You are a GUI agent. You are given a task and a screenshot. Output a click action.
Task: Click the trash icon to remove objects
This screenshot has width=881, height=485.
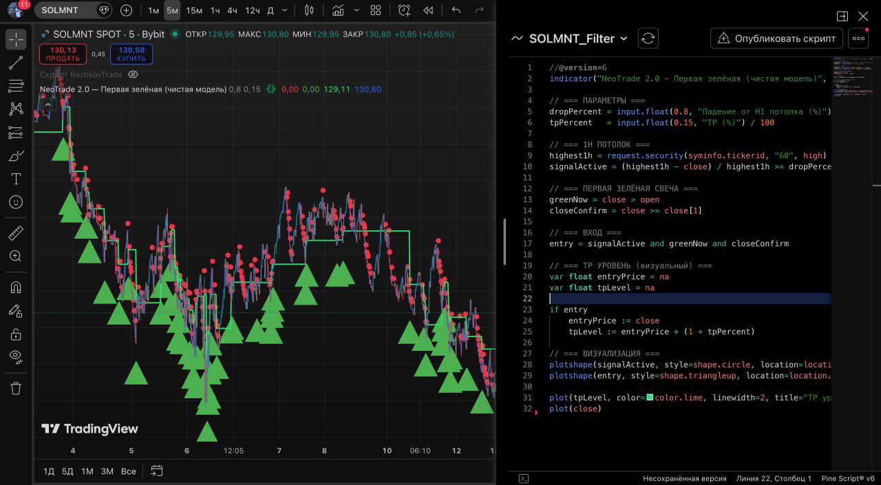coord(16,389)
